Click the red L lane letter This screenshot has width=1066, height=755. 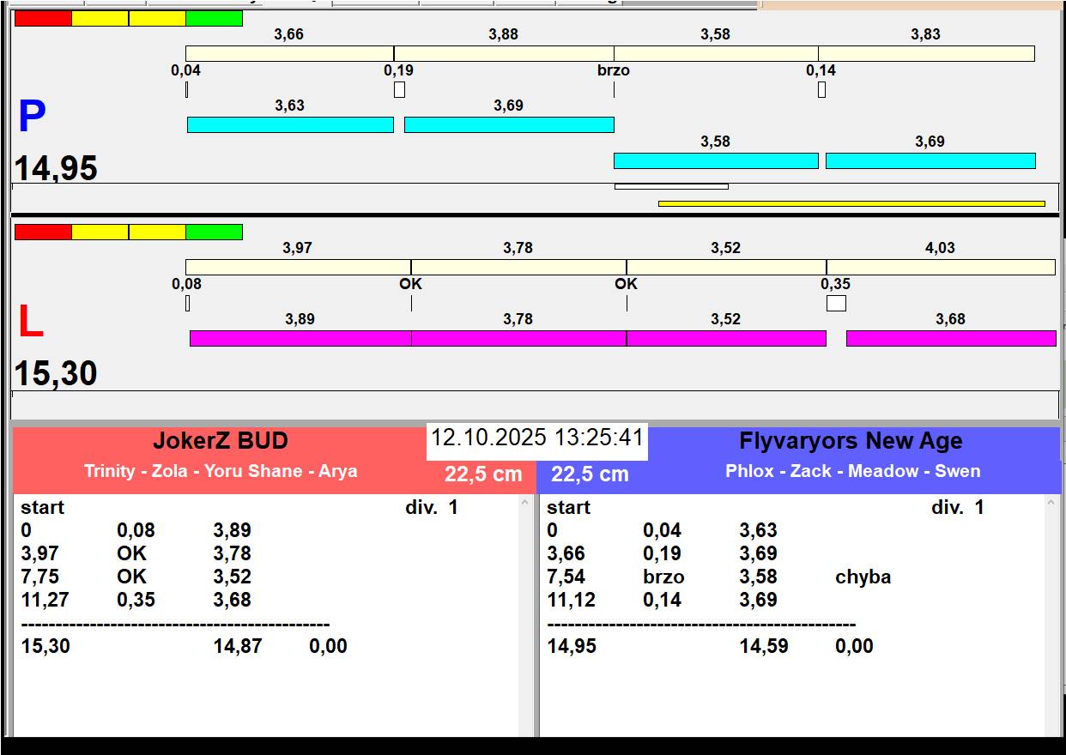coord(30,322)
